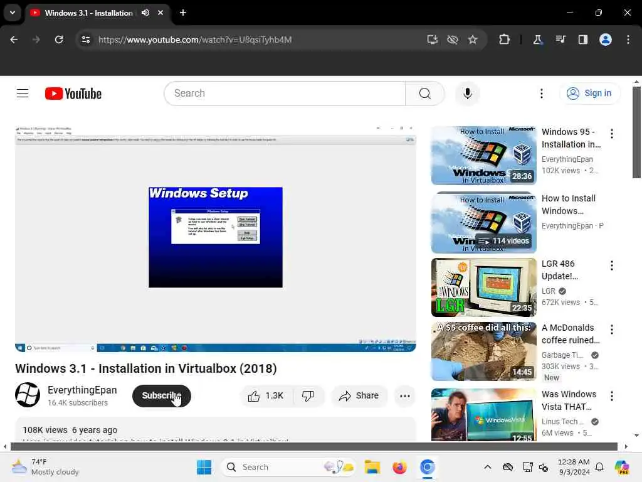
Task: Dislike this video
Action: (308, 396)
